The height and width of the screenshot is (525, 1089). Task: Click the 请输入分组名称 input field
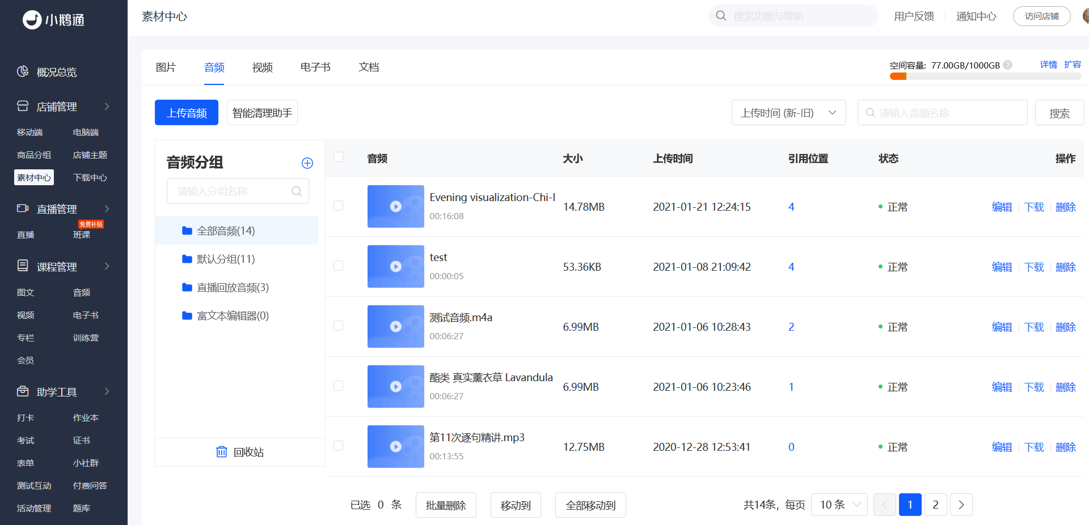pos(238,191)
